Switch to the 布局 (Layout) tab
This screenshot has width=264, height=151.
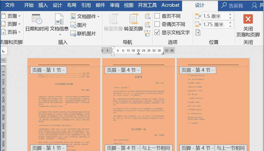[72, 5]
